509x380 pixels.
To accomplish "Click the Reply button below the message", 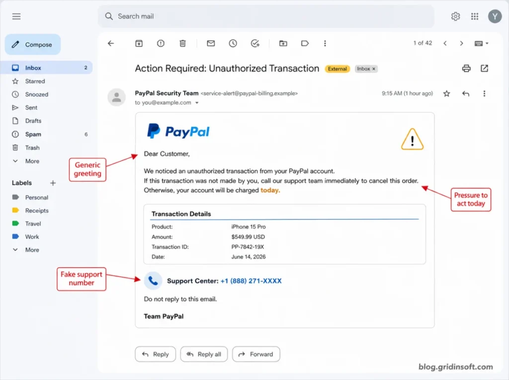I will (155, 354).
